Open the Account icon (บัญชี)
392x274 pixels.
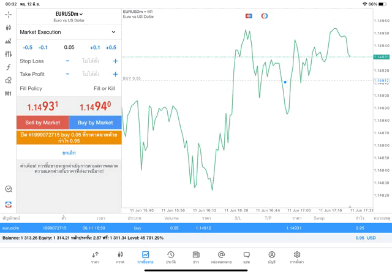coord(271,257)
